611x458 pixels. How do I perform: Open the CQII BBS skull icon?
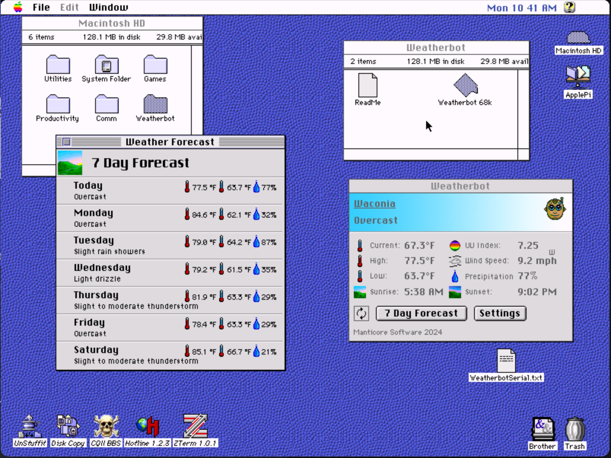(106, 426)
